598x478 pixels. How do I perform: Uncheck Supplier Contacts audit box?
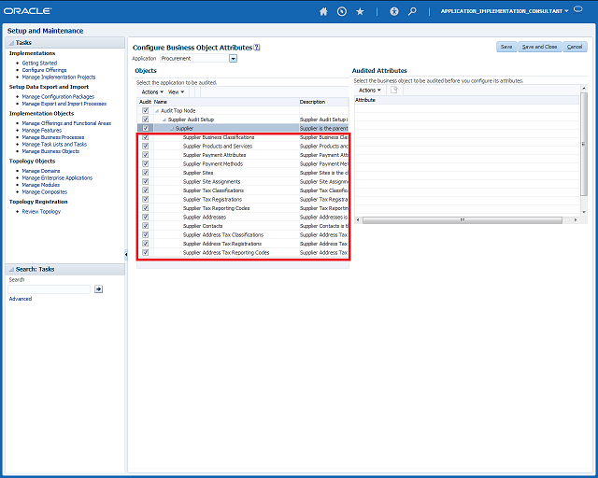pos(146,226)
